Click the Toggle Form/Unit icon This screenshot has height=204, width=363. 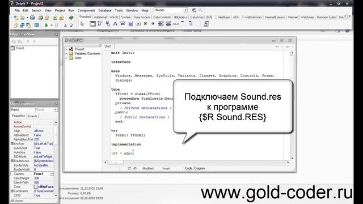(x=28, y=25)
